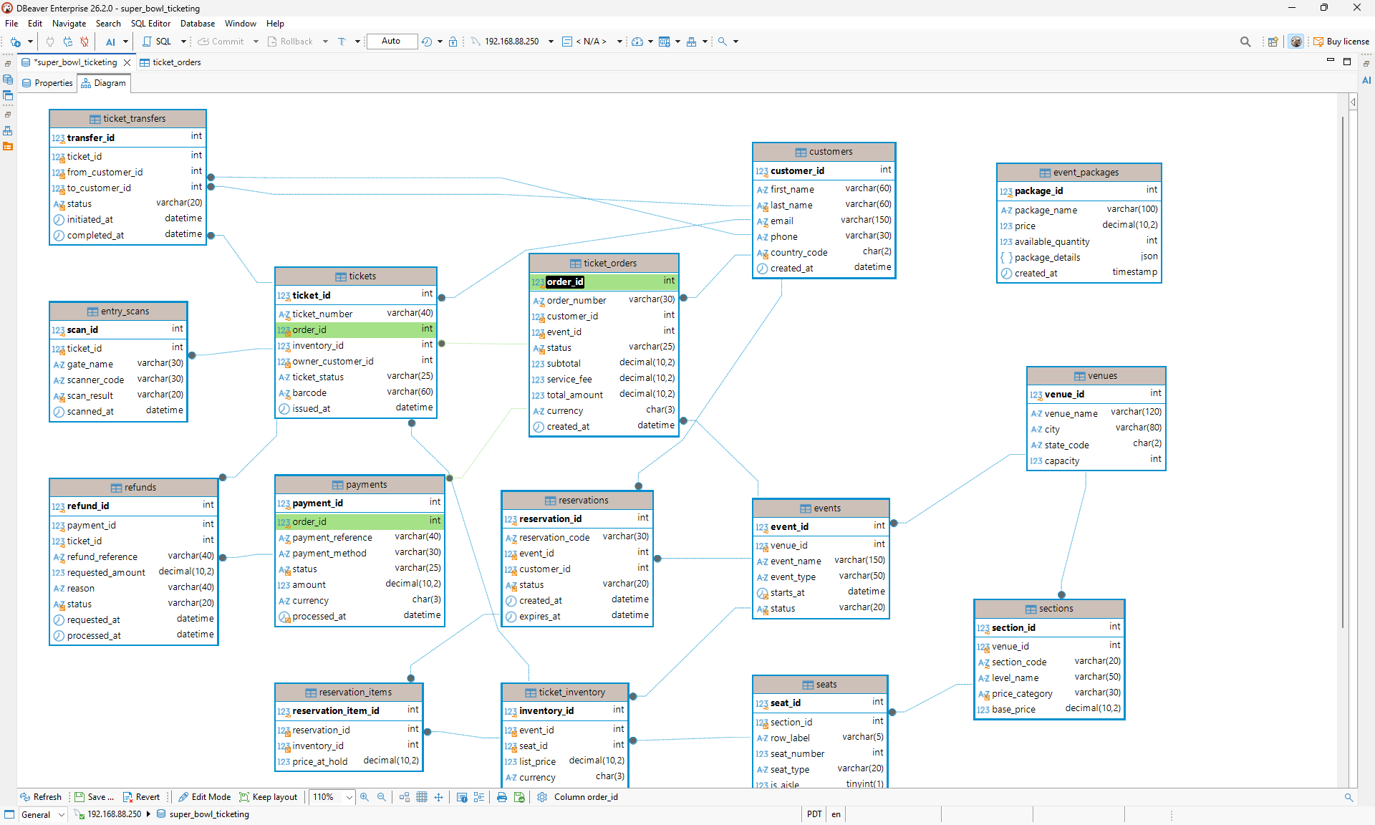The width and height of the screenshot is (1375, 825).
Task: Switch to the ticket_orders editor tab
Action: (170, 62)
